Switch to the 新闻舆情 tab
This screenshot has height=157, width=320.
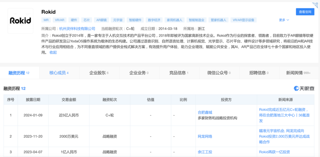pyautogui.click(x=298, y=73)
